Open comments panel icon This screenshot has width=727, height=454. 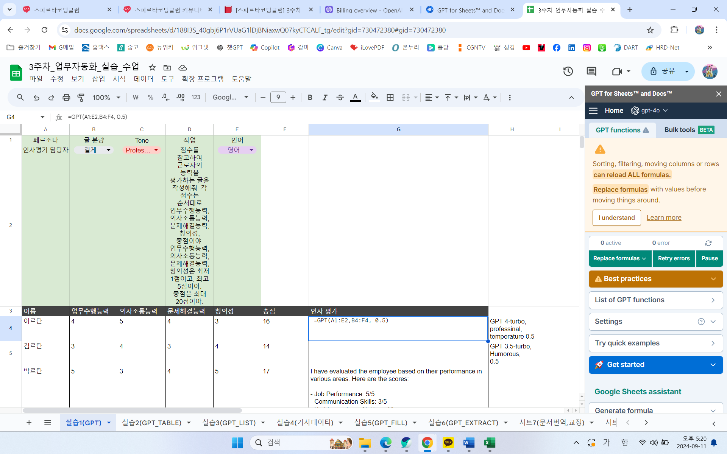[x=591, y=71]
